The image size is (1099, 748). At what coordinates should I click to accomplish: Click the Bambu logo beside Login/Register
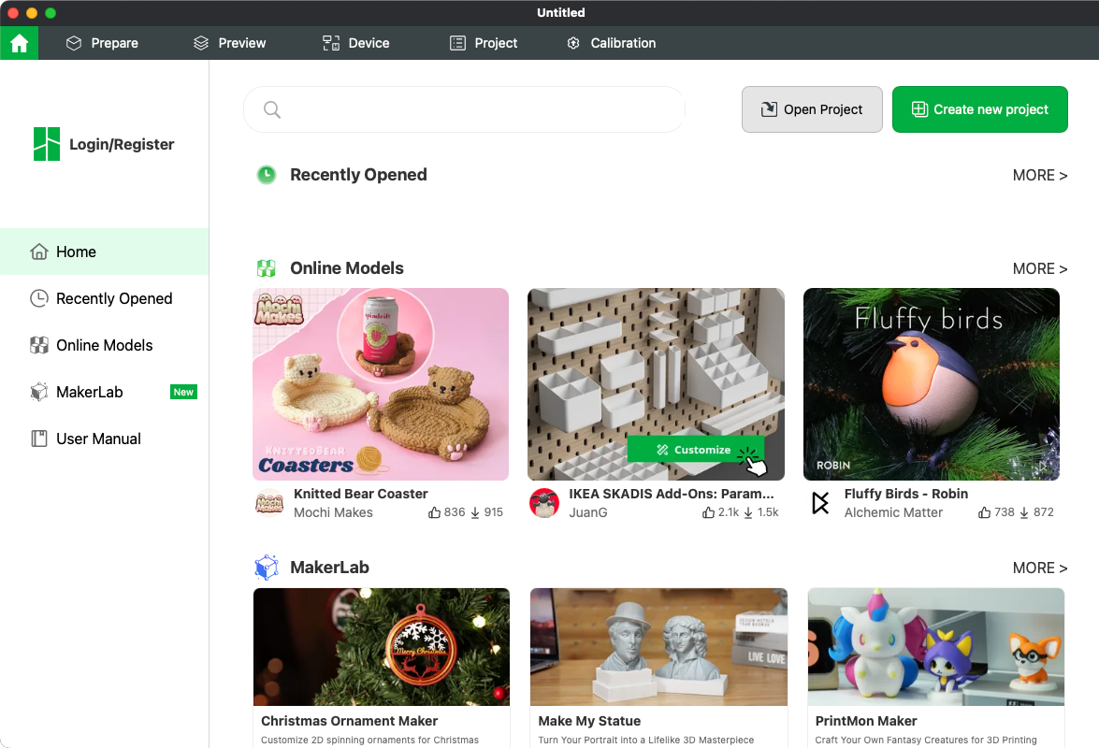click(x=47, y=144)
